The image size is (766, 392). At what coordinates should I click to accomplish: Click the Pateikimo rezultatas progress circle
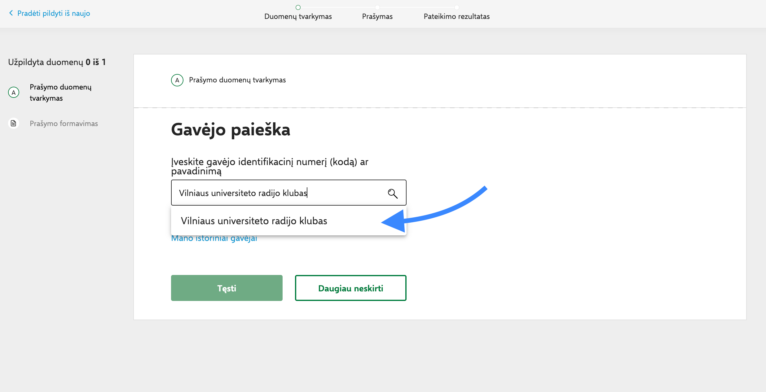456,7
